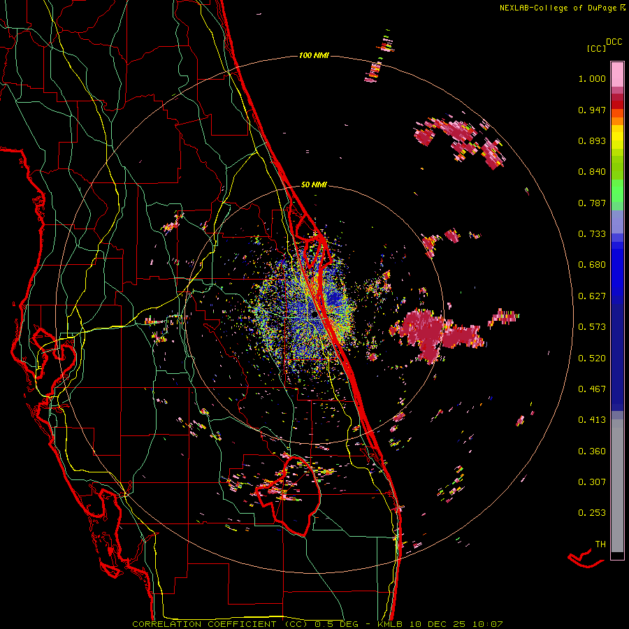Click the 0.307 legend value

[x=592, y=482]
